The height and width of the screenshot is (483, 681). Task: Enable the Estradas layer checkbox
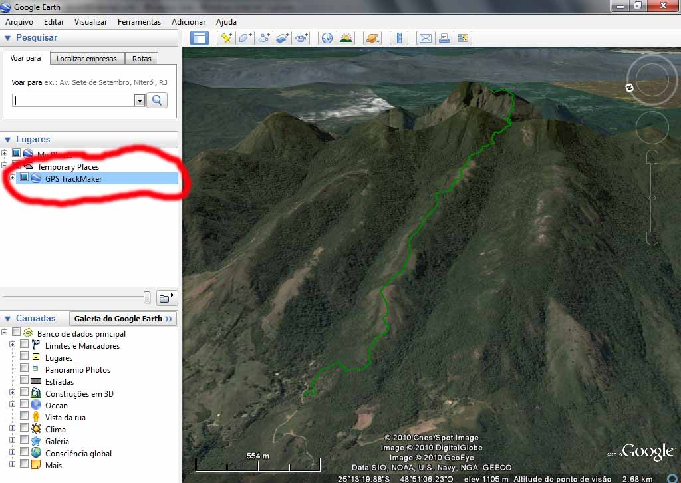click(x=25, y=381)
